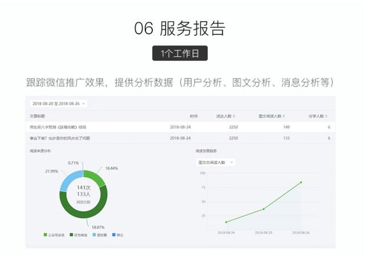Expand the 图文总阅读人数 metric dropdown

[216, 162]
